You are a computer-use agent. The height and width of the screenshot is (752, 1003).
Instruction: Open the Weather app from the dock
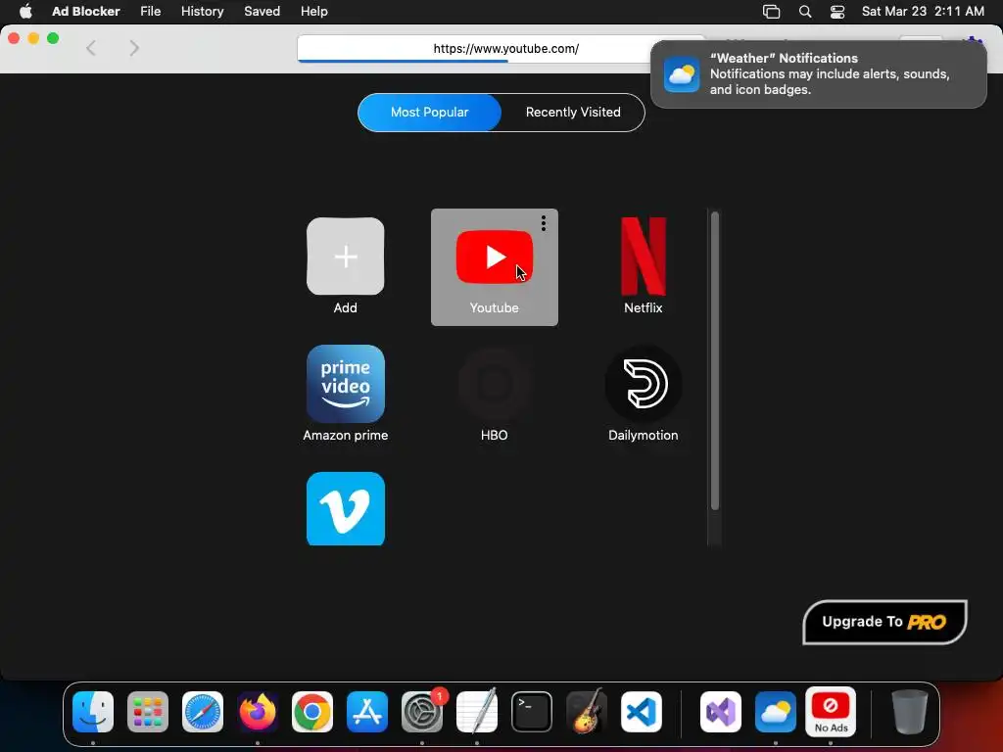coord(776,712)
